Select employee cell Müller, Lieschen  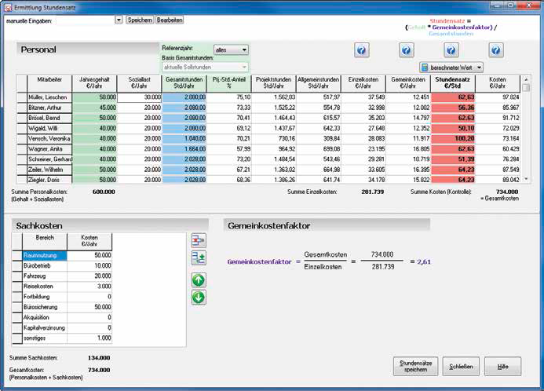49,97
